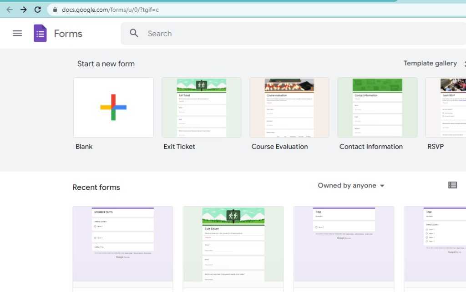This screenshot has width=466, height=292.
Task: Expand the Owned by anyone dropdown
Action: (351, 185)
